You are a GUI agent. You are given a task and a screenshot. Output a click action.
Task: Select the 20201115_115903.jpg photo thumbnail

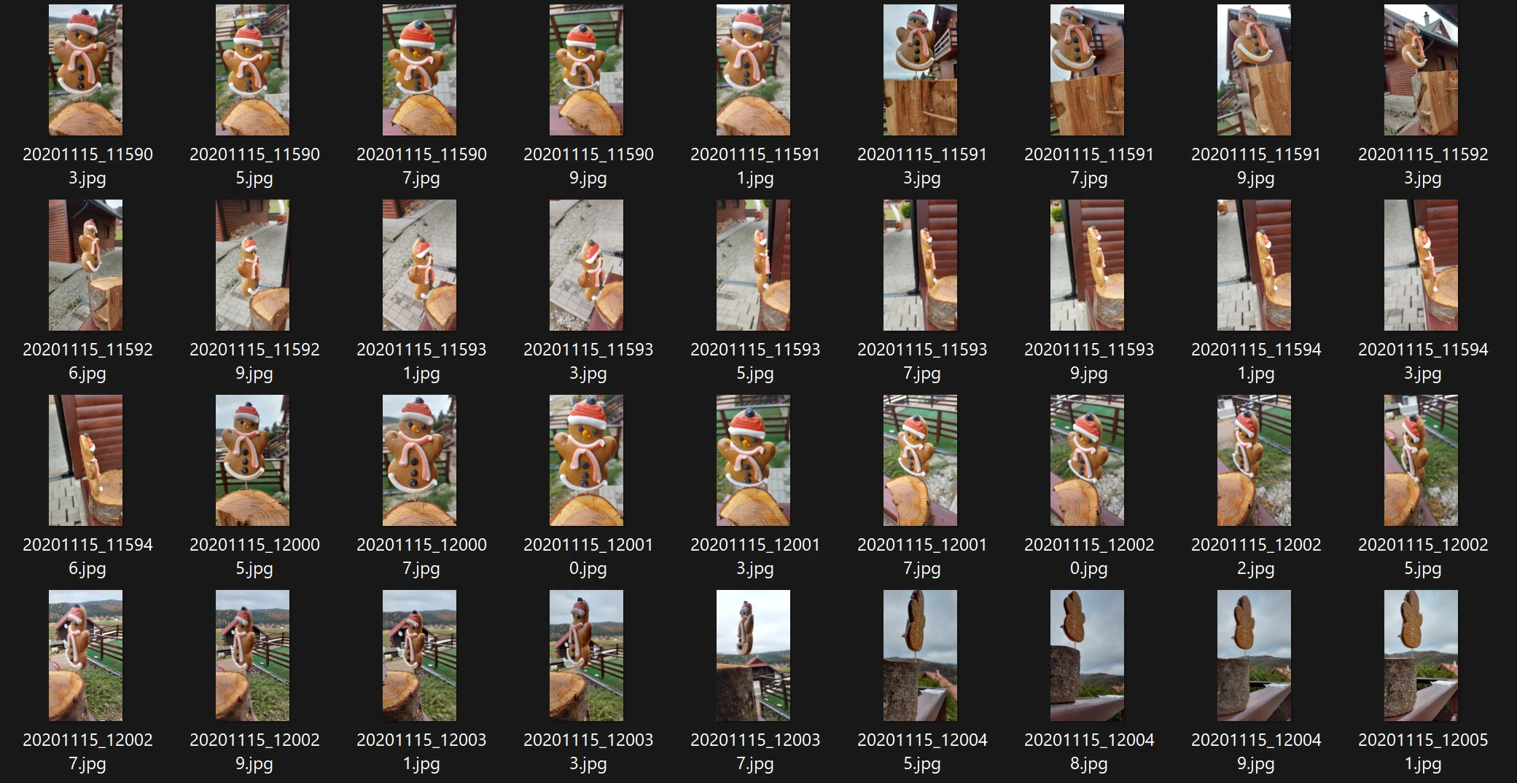click(x=85, y=70)
